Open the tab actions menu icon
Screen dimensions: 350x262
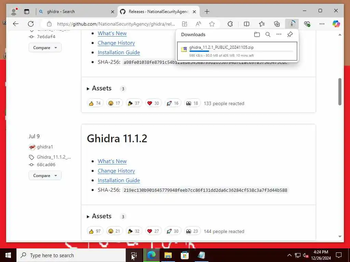(x=27, y=12)
